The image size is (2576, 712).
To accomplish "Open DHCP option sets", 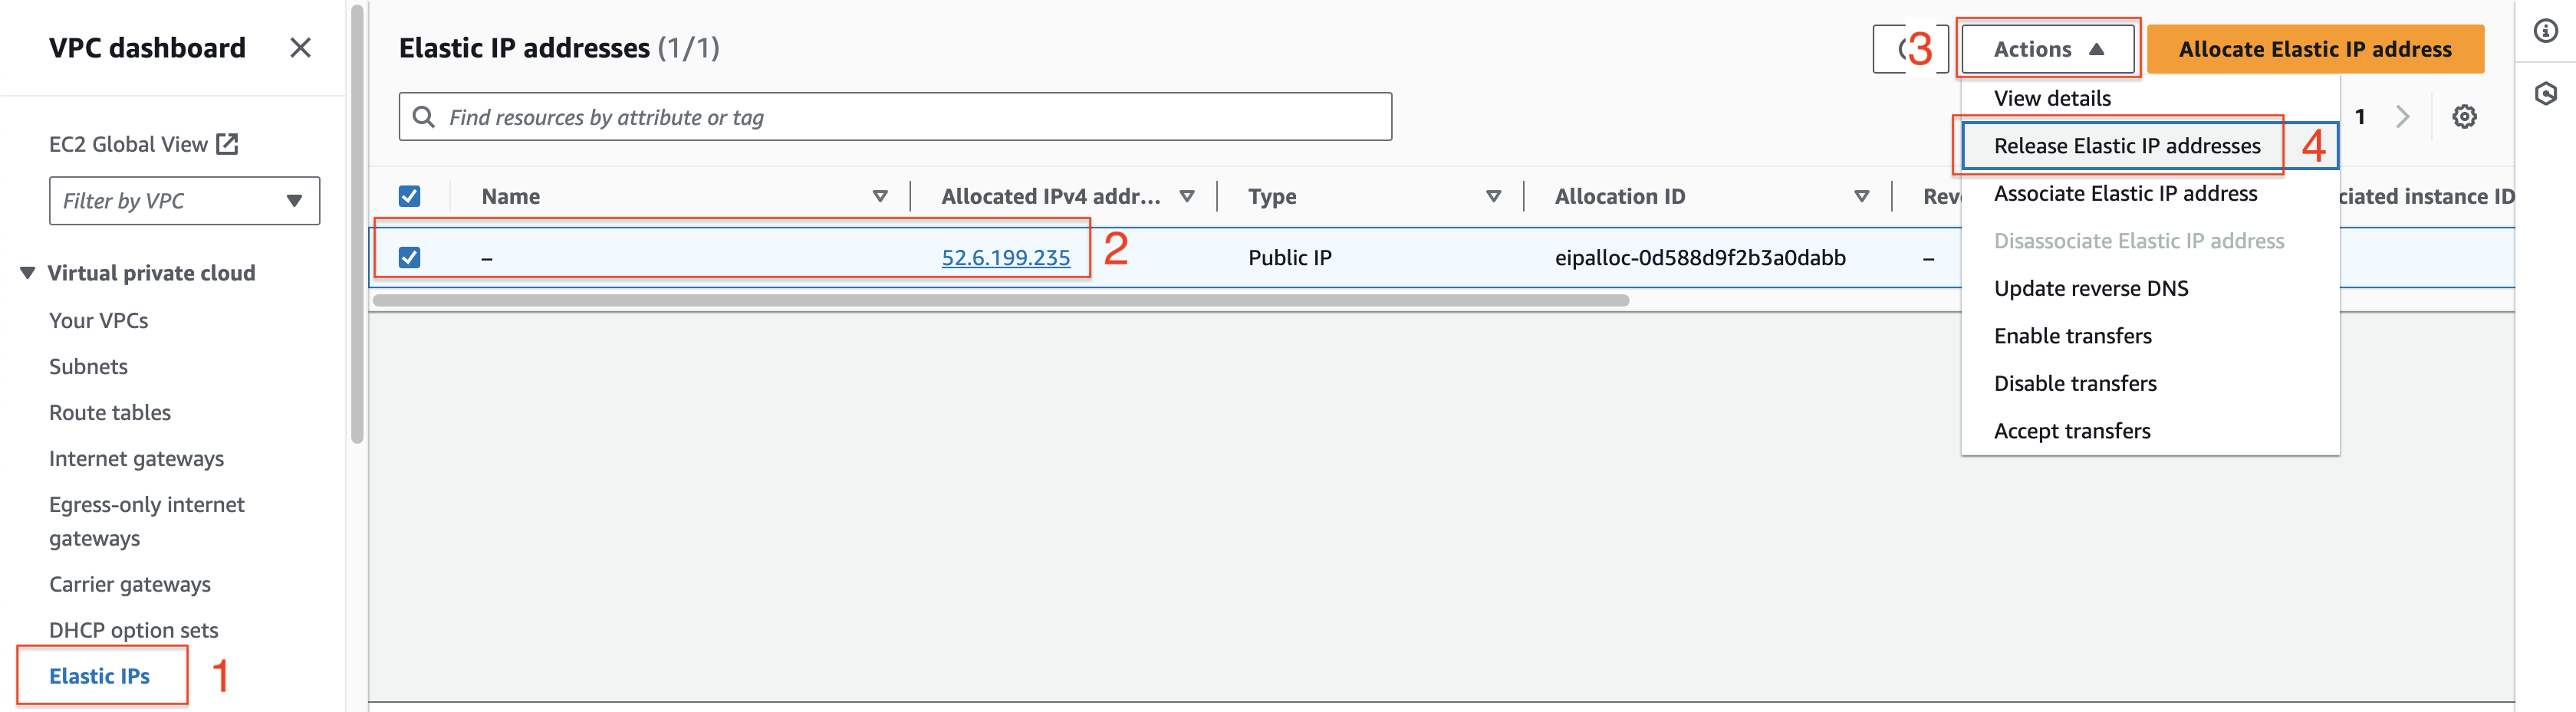I will (133, 630).
